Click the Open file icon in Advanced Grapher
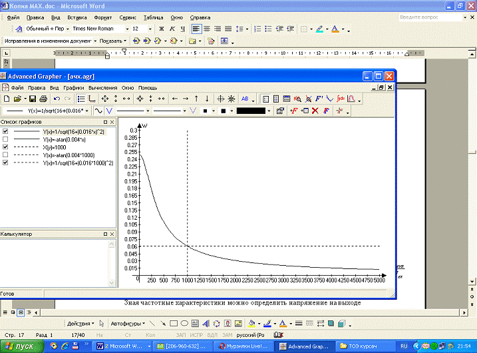Screen dimensions: 477x353 pos(17,99)
